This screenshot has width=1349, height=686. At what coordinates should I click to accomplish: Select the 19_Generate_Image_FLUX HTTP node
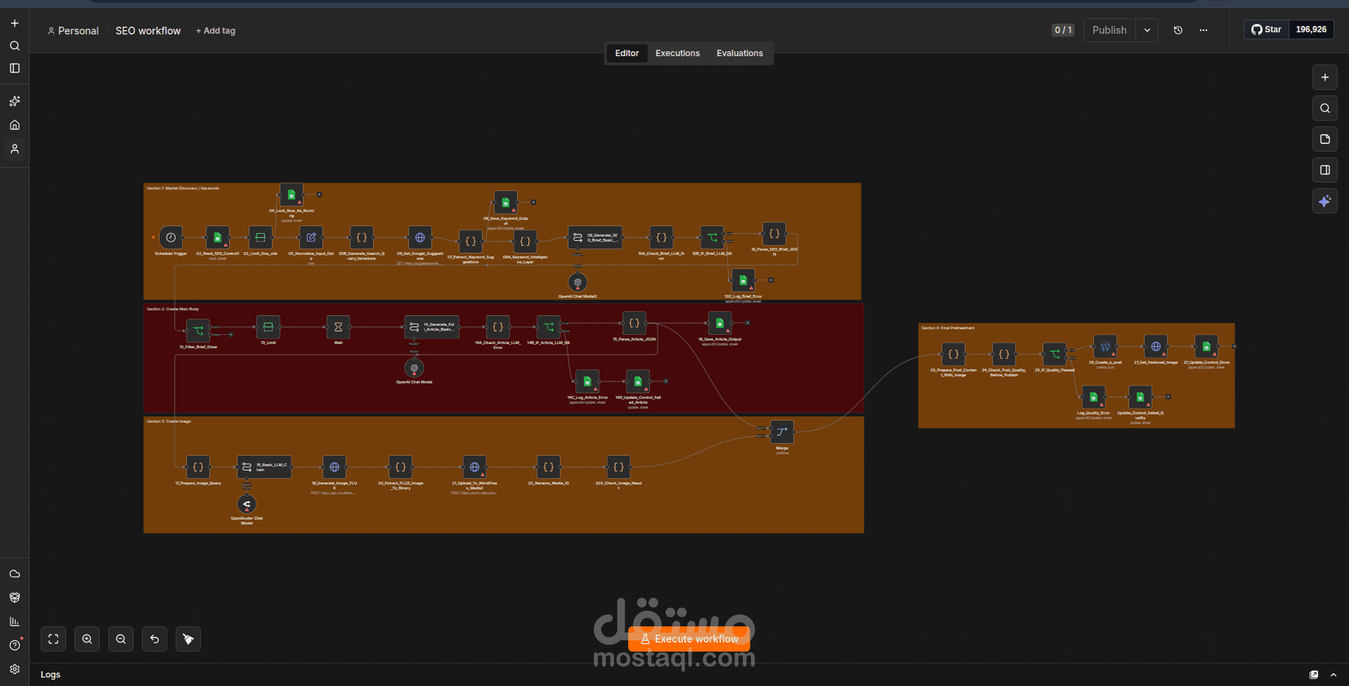point(334,467)
